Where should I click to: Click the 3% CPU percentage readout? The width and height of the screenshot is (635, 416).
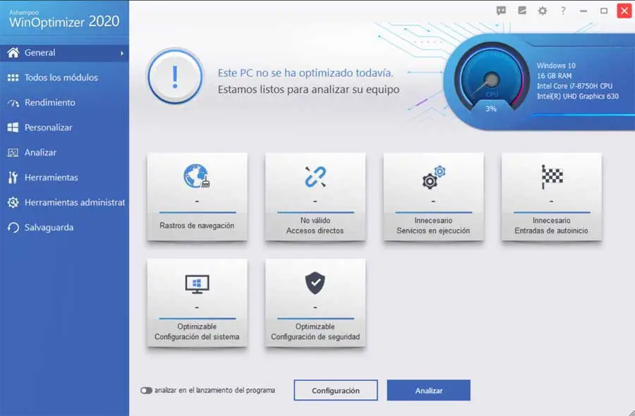click(x=491, y=109)
